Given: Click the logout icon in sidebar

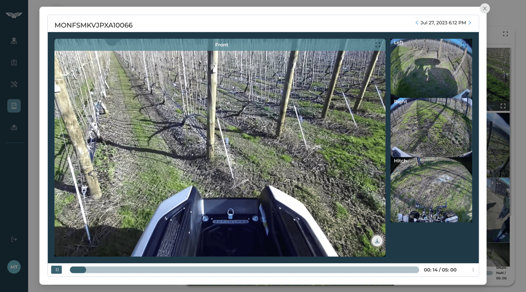Looking at the screenshot, I should coord(14,239).
